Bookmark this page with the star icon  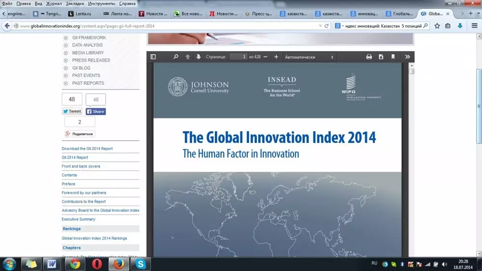[x=437, y=26]
